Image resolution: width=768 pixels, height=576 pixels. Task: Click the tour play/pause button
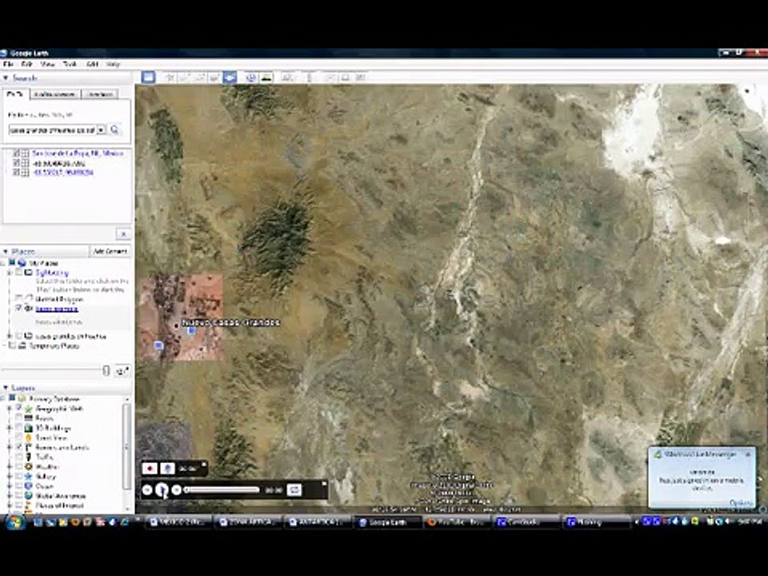[x=162, y=490]
